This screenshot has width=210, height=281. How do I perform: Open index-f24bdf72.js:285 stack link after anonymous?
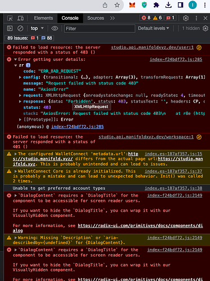[x=77, y=127]
